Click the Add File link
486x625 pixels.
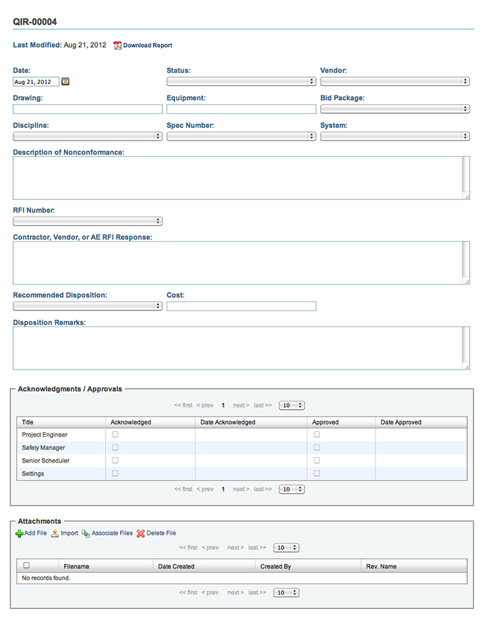(35, 533)
